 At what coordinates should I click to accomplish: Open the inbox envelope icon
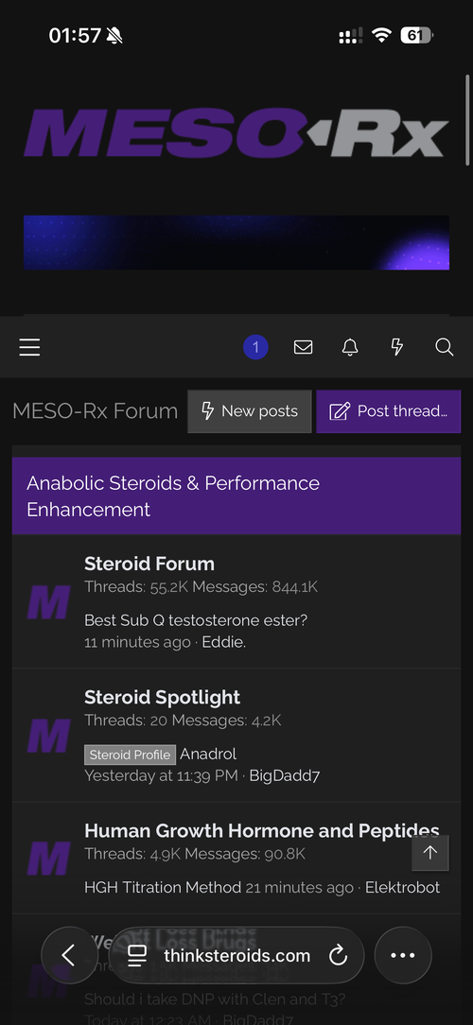303,347
